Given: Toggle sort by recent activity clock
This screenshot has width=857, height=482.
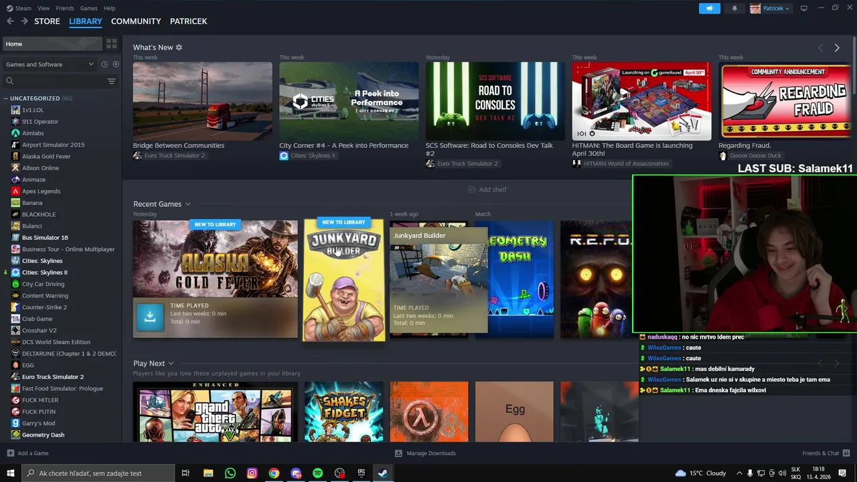Looking at the screenshot, I should coord(104,64).
